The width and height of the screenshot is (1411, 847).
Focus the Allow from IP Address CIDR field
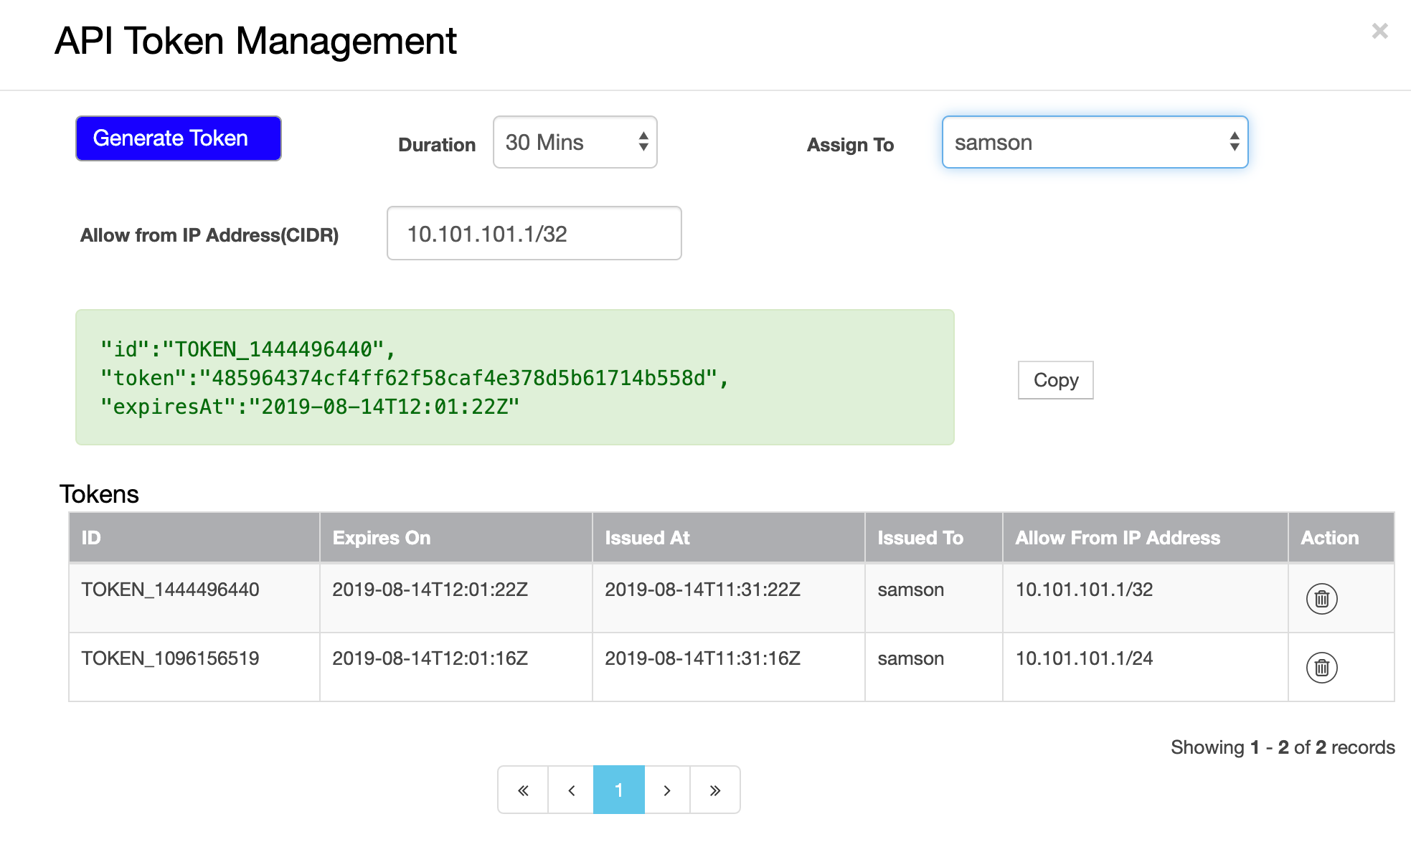[x=534, y=233]
